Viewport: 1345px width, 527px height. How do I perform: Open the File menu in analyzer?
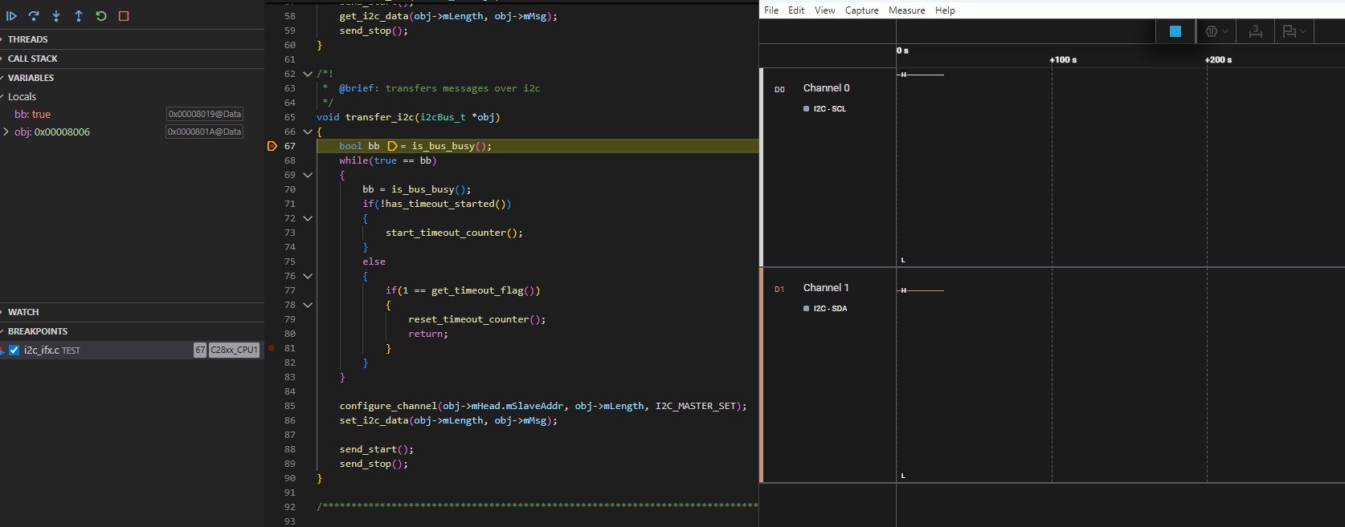[771, 10]
